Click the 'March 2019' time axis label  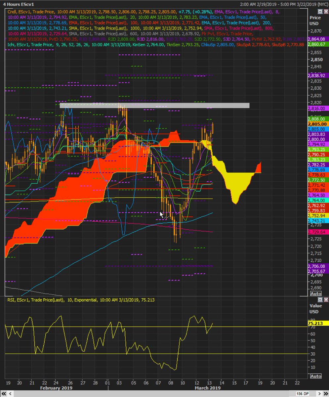208,387
